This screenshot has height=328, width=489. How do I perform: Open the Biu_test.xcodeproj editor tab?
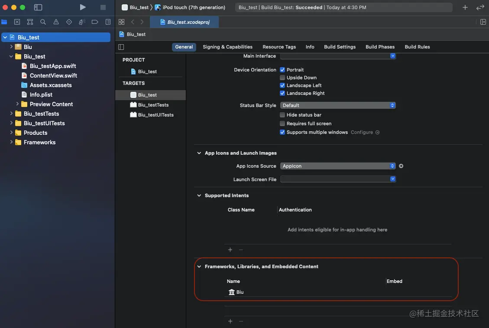click(185, 22)
